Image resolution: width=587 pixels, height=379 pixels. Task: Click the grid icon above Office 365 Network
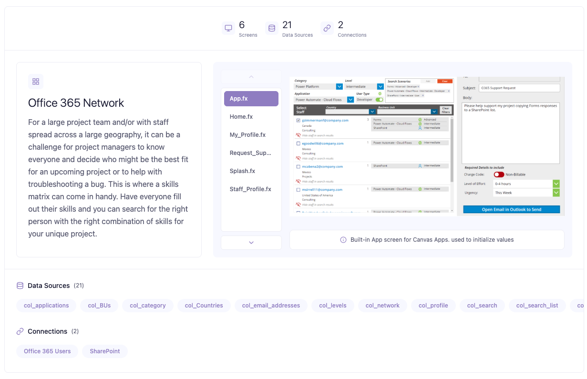click(36, 82)
